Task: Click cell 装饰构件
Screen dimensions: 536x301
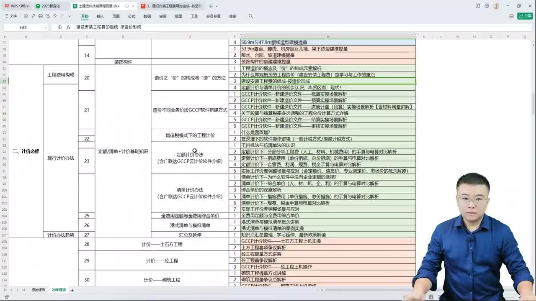Action: pos(123,62)
